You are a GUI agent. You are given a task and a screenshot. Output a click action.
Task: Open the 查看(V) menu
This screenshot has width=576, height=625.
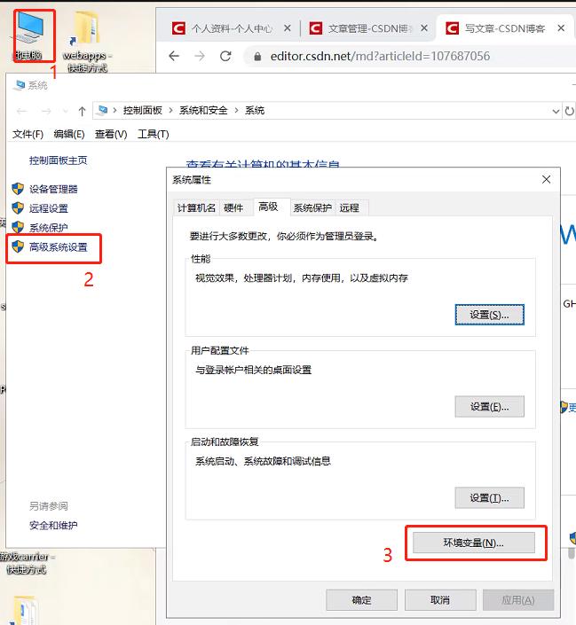(111, 134)
